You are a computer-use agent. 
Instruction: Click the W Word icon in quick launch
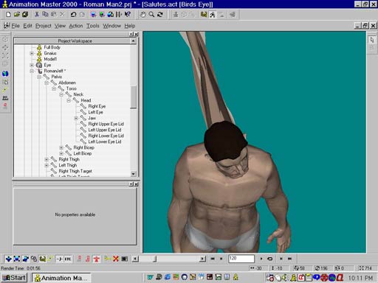(151, 277)
